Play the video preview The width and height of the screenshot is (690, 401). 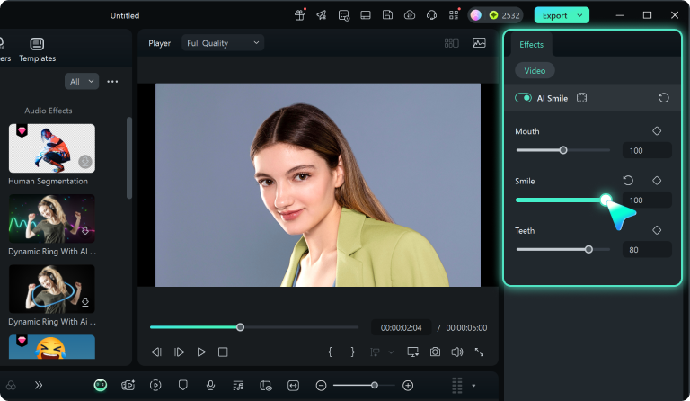coord(201,352)
